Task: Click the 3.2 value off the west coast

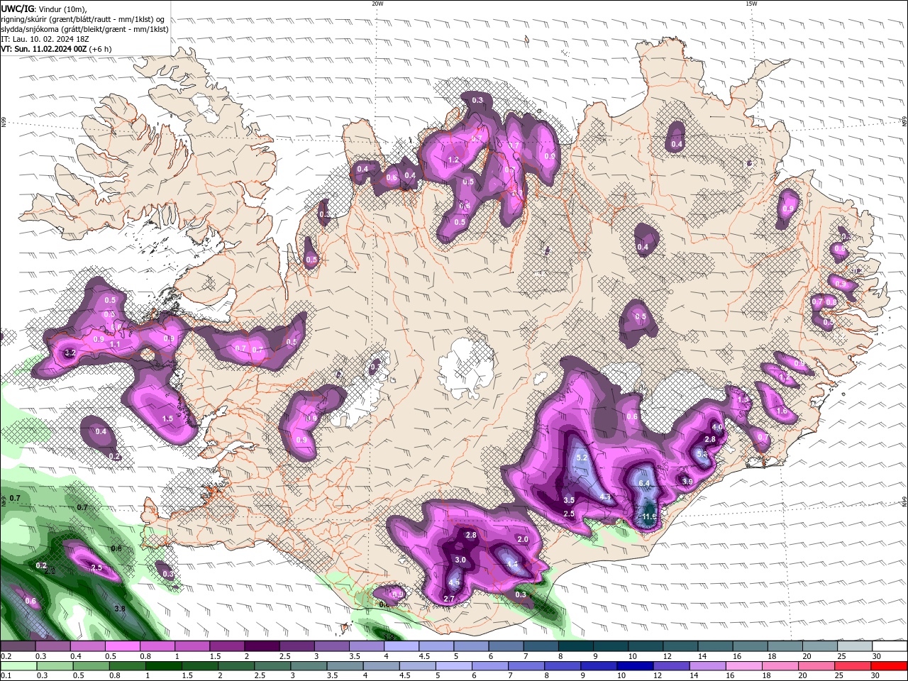Action: click(70, 353)
